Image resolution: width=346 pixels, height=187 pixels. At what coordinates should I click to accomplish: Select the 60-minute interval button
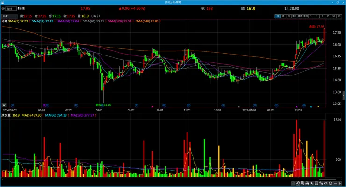point(339,16)
